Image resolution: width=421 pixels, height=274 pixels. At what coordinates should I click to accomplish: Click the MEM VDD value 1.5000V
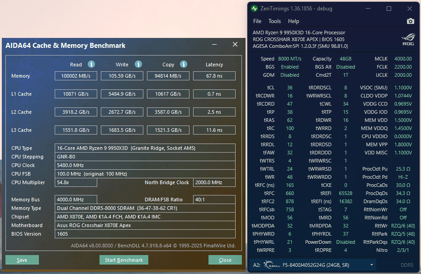pos(403,120)
